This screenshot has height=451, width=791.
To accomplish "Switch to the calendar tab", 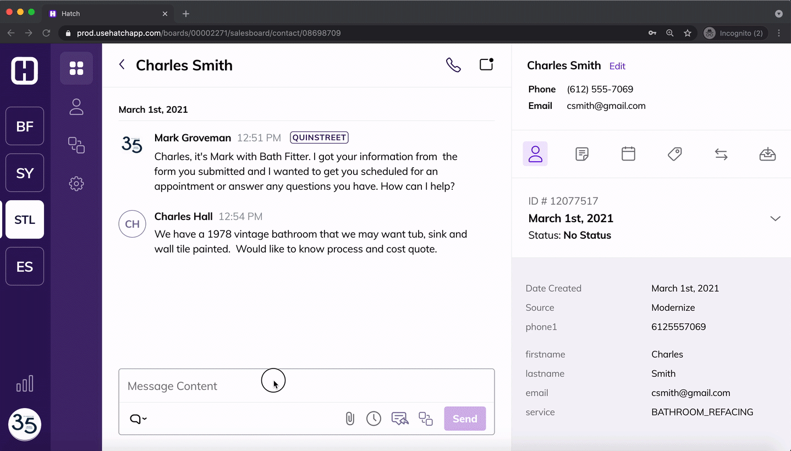I will [x=628, y=154].
